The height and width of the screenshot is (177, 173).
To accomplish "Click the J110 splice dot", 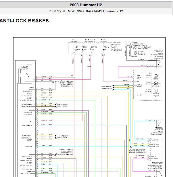I will pos(74,77).
